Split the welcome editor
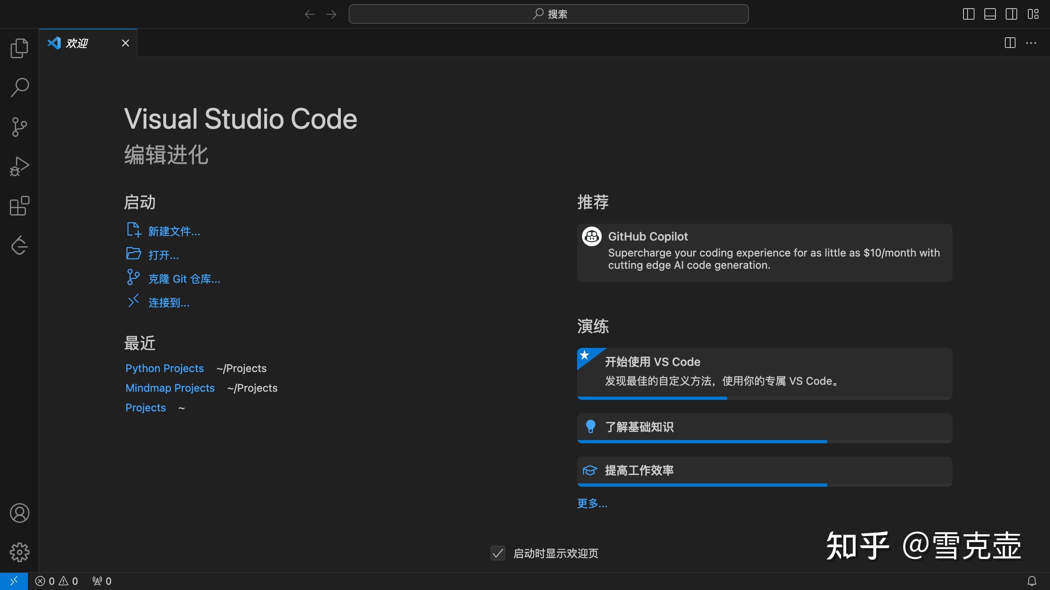Image resolution: width=1050 pixels, height=590 pixels. click(1009, 43)
